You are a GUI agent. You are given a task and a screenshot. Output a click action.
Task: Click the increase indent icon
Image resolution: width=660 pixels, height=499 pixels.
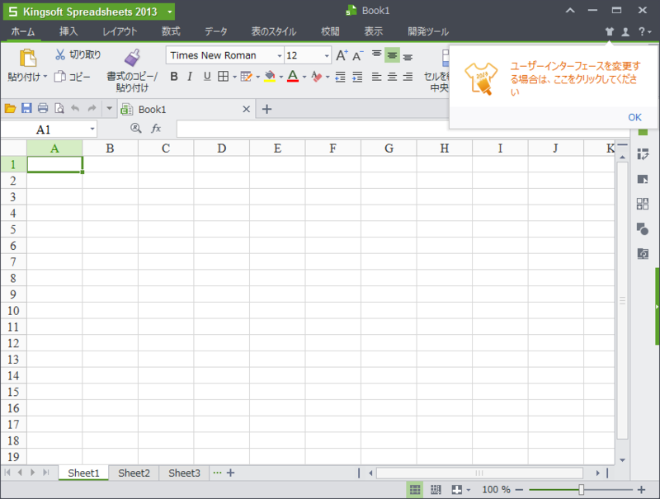pos(357,77)
